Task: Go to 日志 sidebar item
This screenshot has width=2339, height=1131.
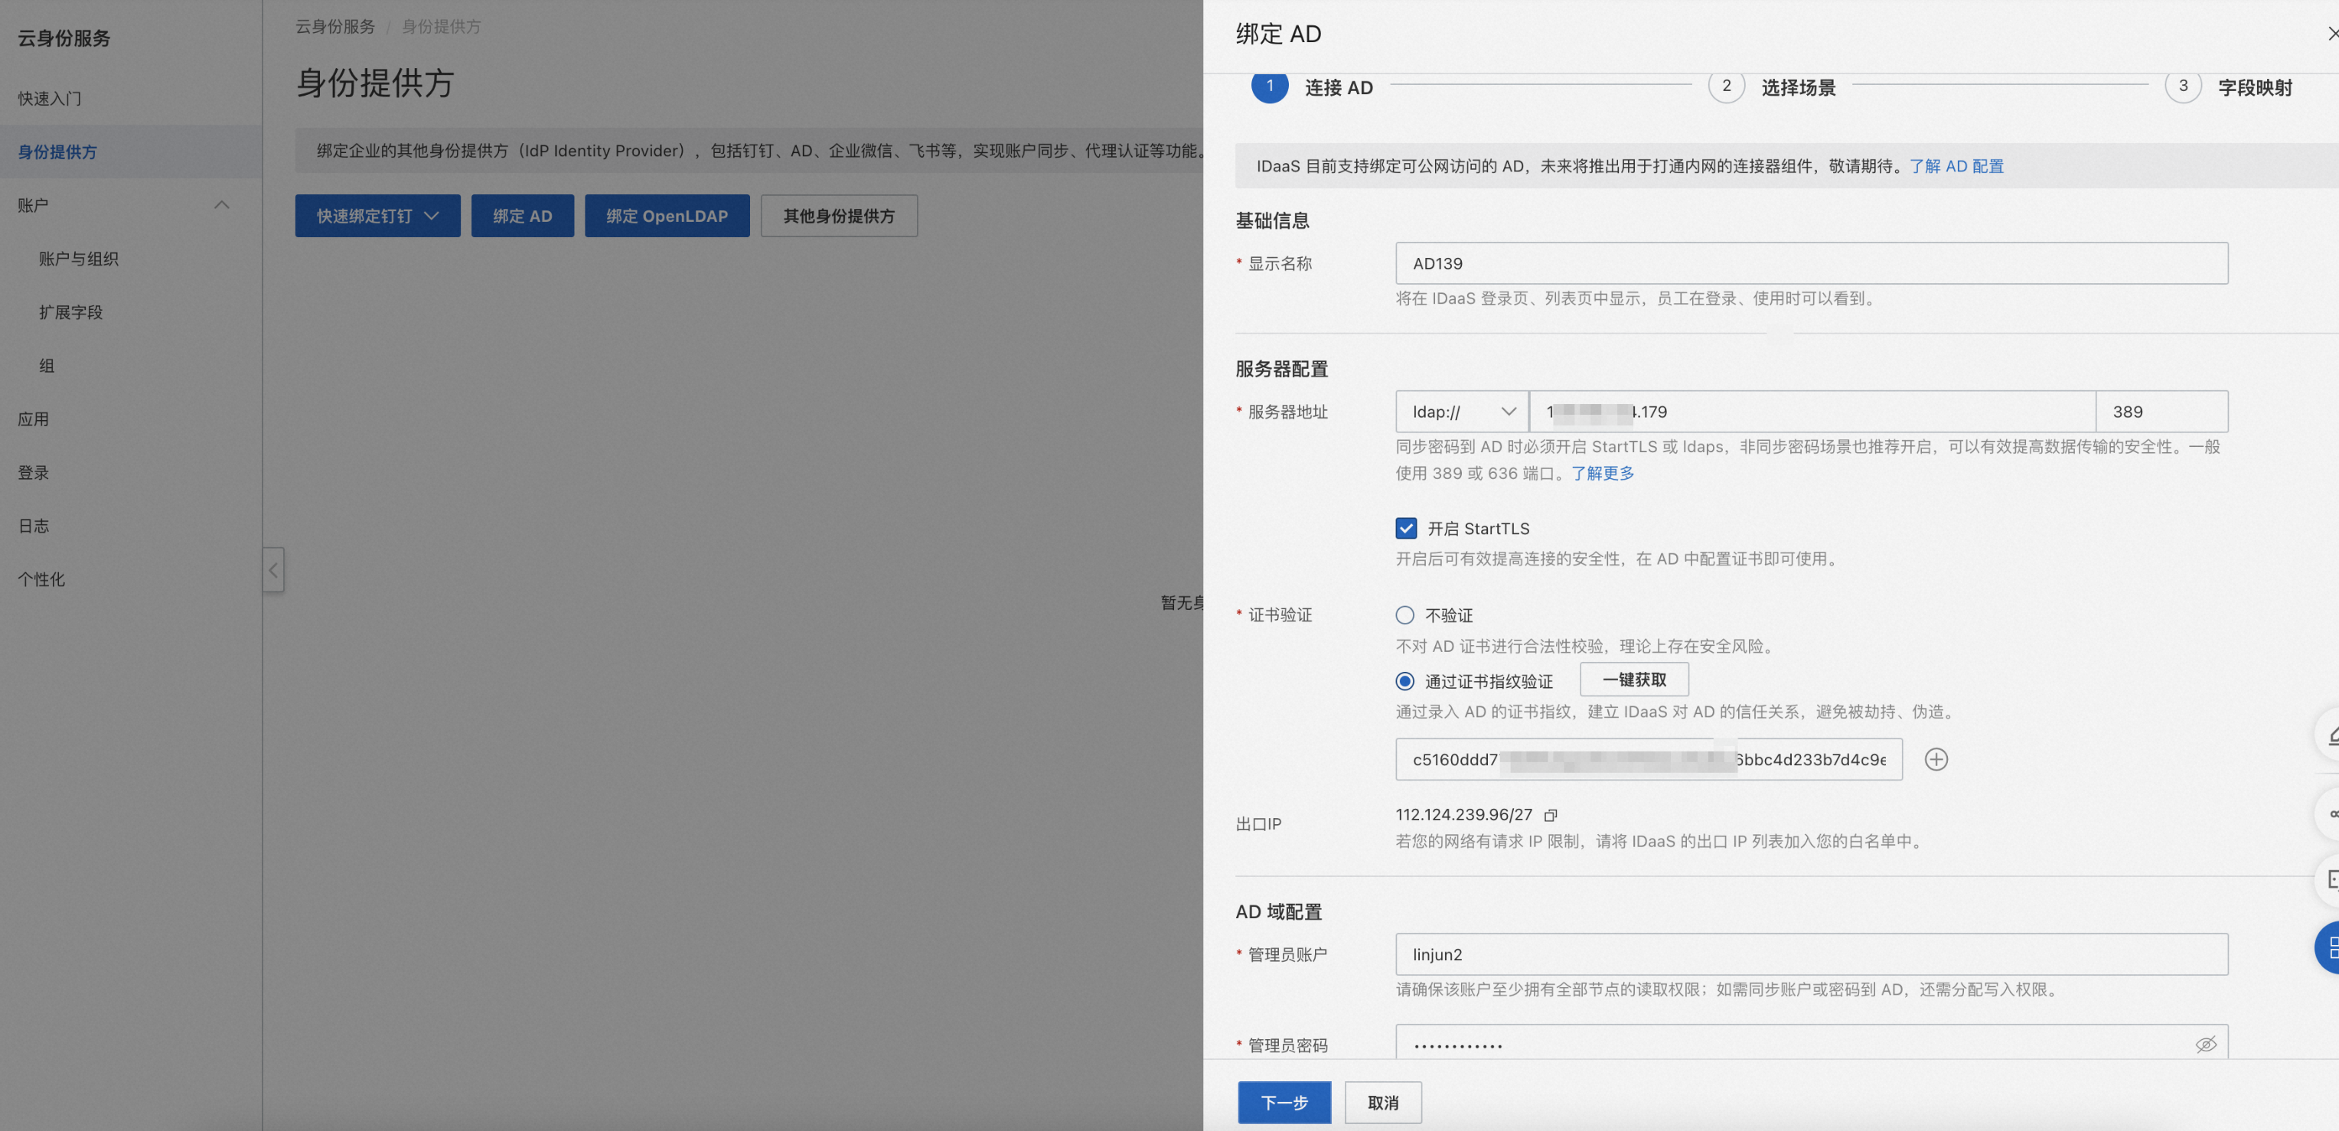Action: point(34,526)
